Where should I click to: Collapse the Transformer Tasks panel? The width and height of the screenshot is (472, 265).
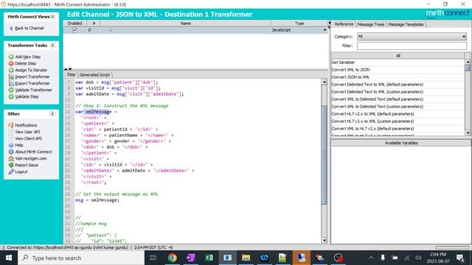pyautogui.click(x=52, y=46)
